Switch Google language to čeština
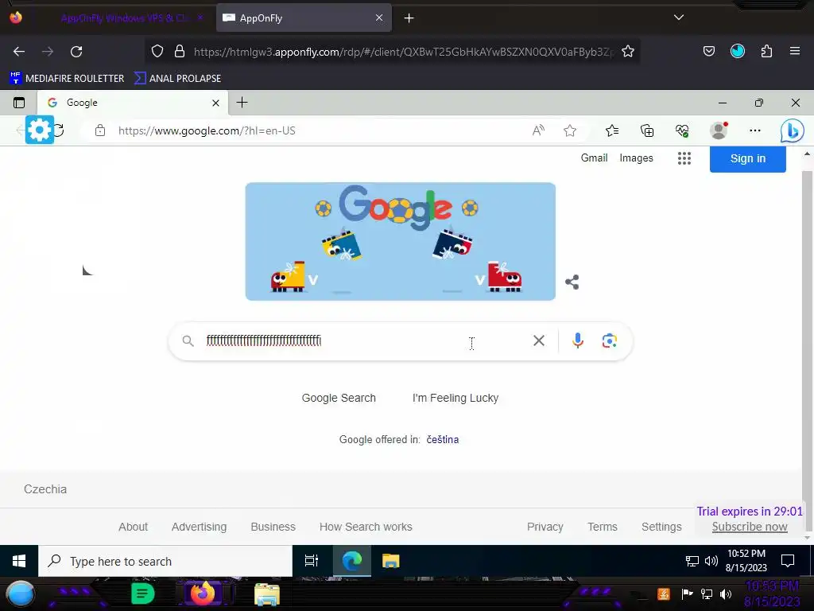The width and height of the screenshot is (814, 611). 442,439
